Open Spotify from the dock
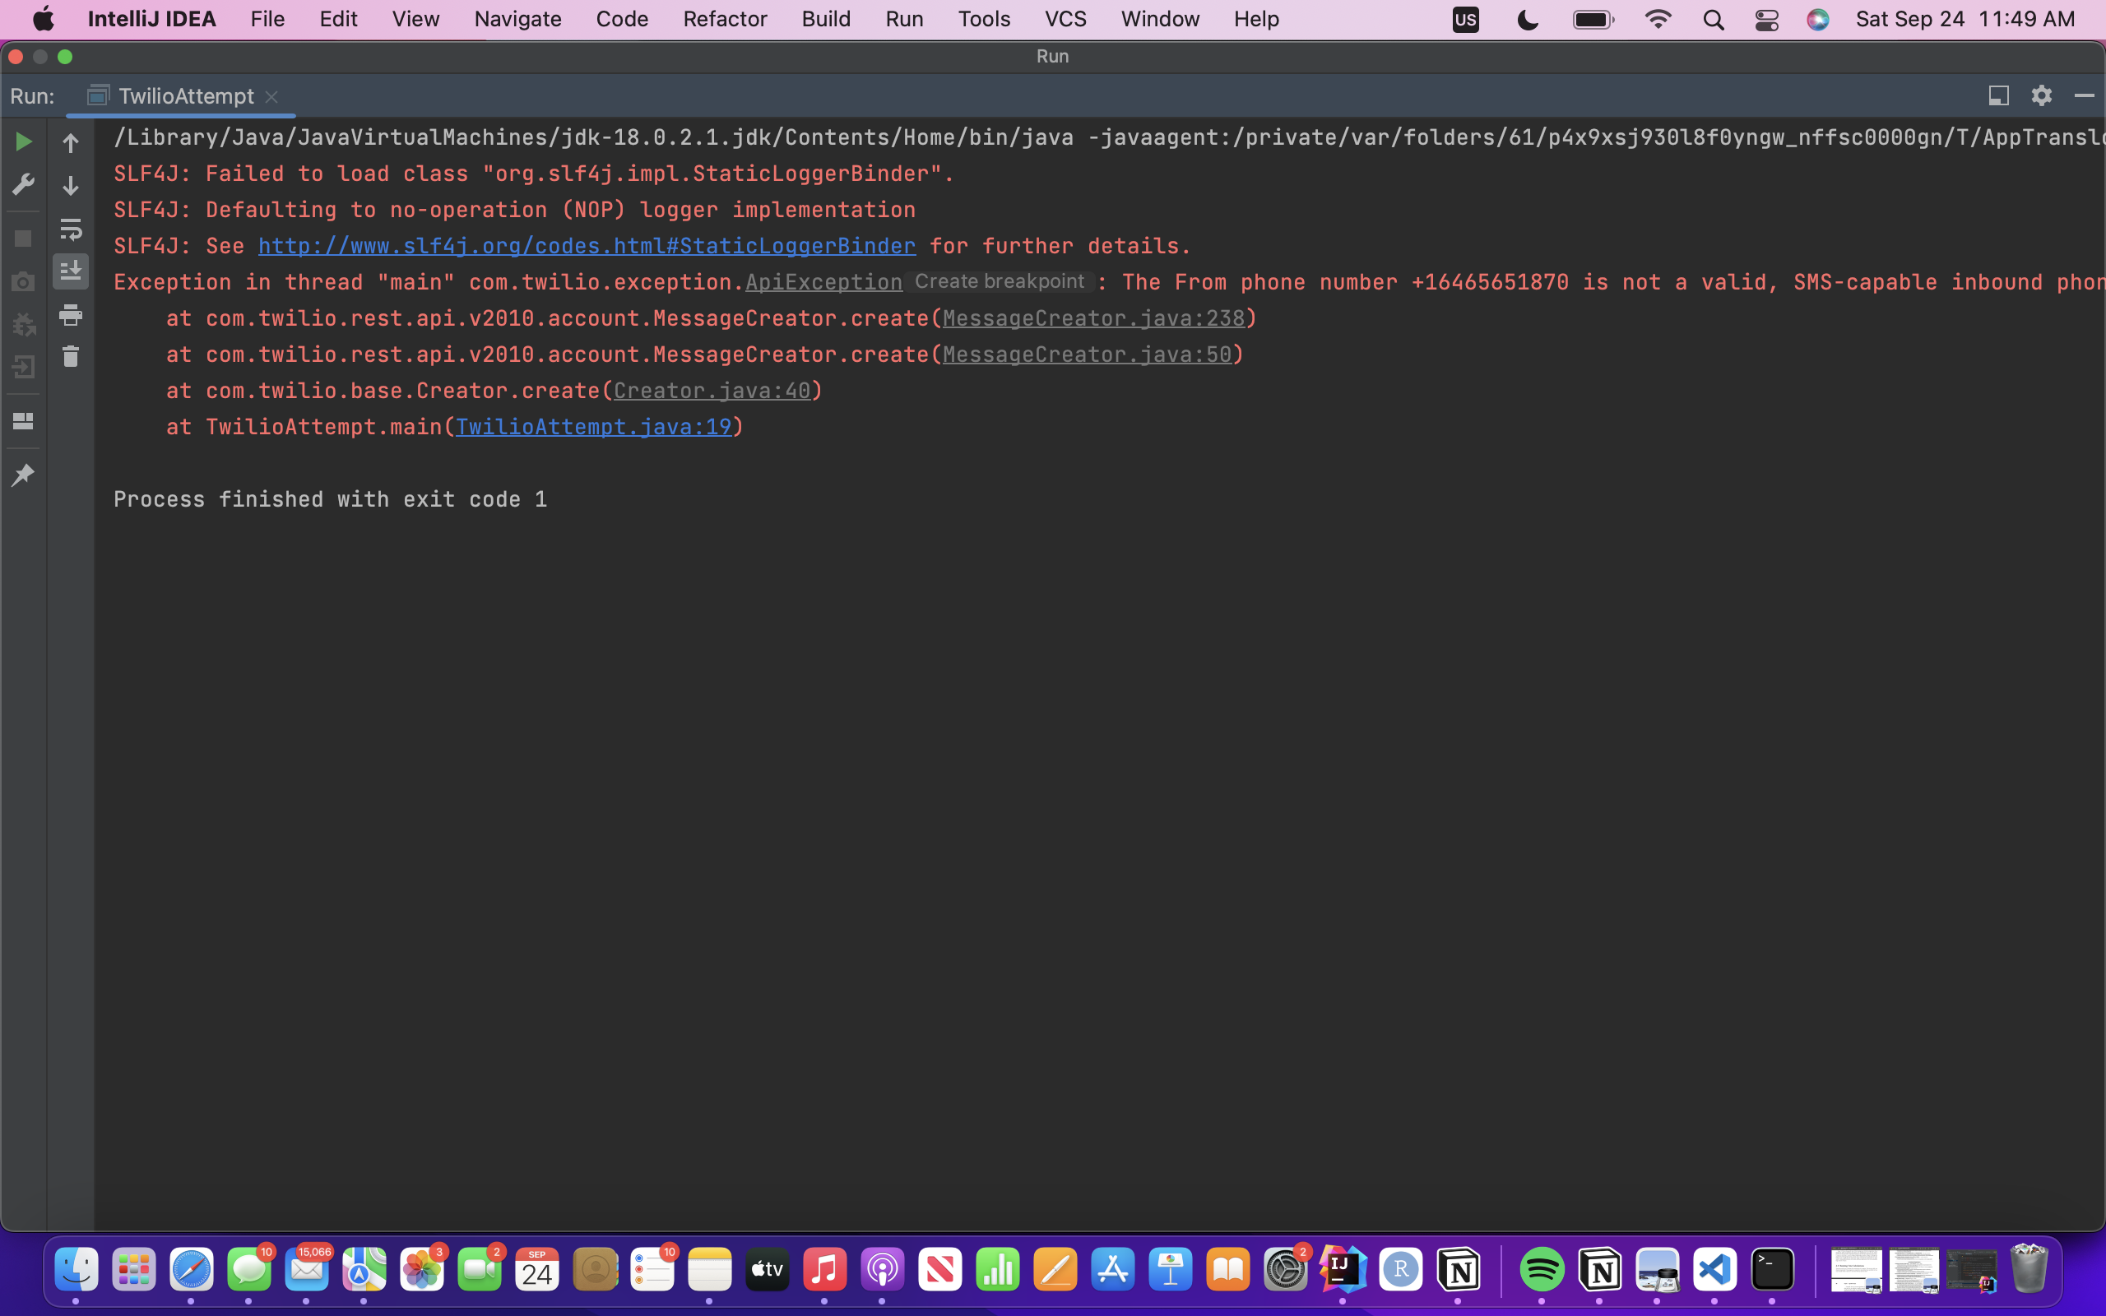2106x1316 pixels. pyautogui.click(x=1541, y=1270)
